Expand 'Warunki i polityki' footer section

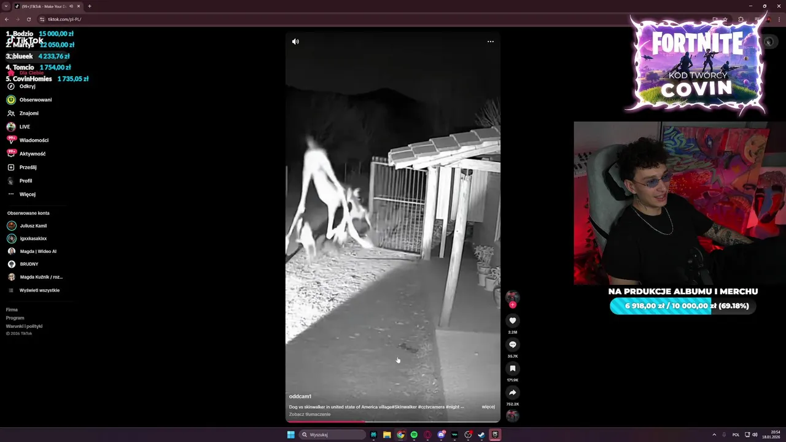pos(24,327)
